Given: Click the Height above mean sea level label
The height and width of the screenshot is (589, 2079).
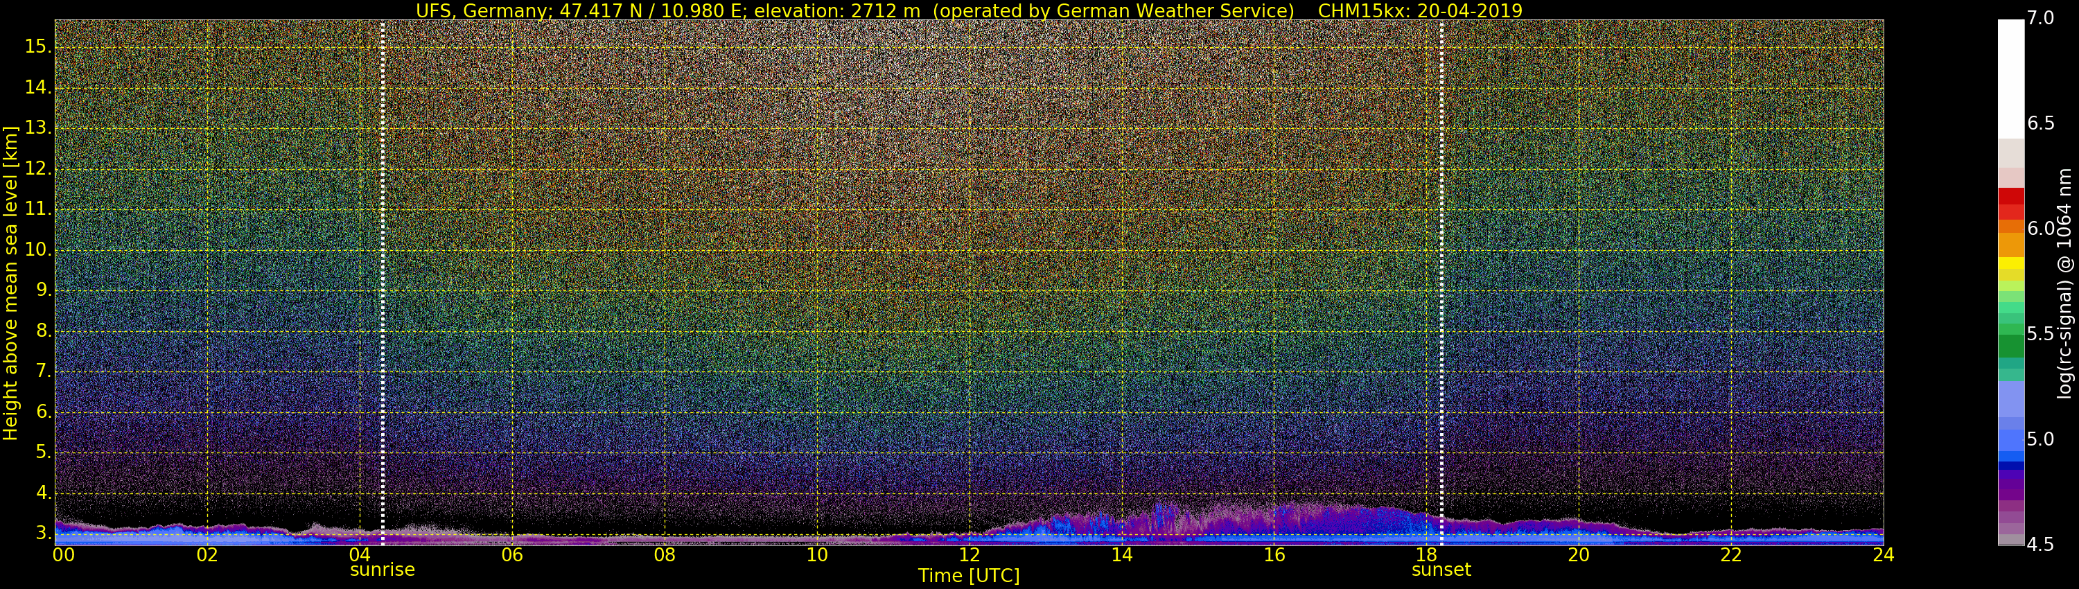Looking at the screenshot, I should pyautogui.click(x=10, y=283).
